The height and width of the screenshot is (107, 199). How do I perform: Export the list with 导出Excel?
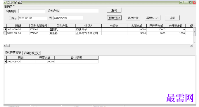153,18
